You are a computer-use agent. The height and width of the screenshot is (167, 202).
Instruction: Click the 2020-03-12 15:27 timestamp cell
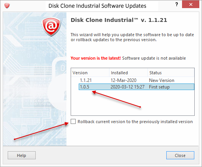(127, 87)
